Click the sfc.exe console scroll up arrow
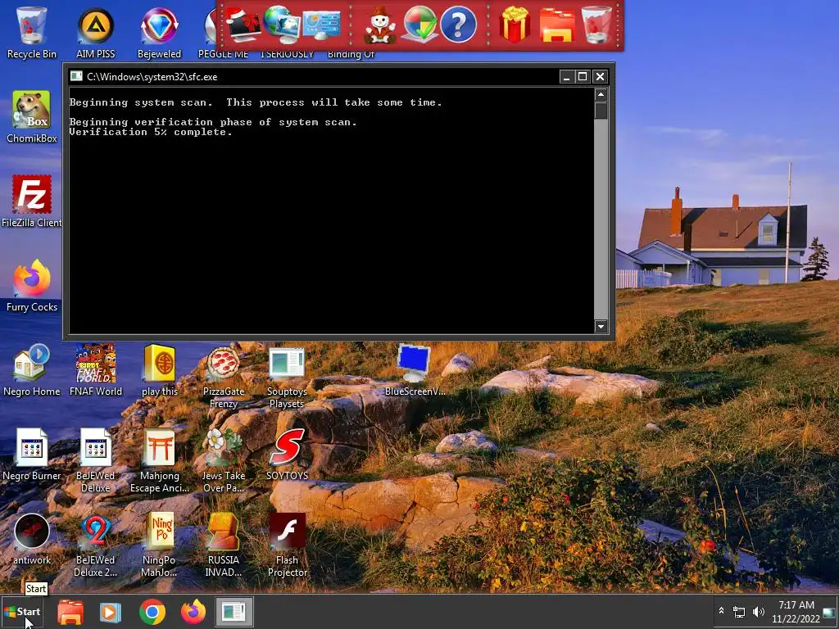This screenshot has height=629, width=839. pos(601,95)
